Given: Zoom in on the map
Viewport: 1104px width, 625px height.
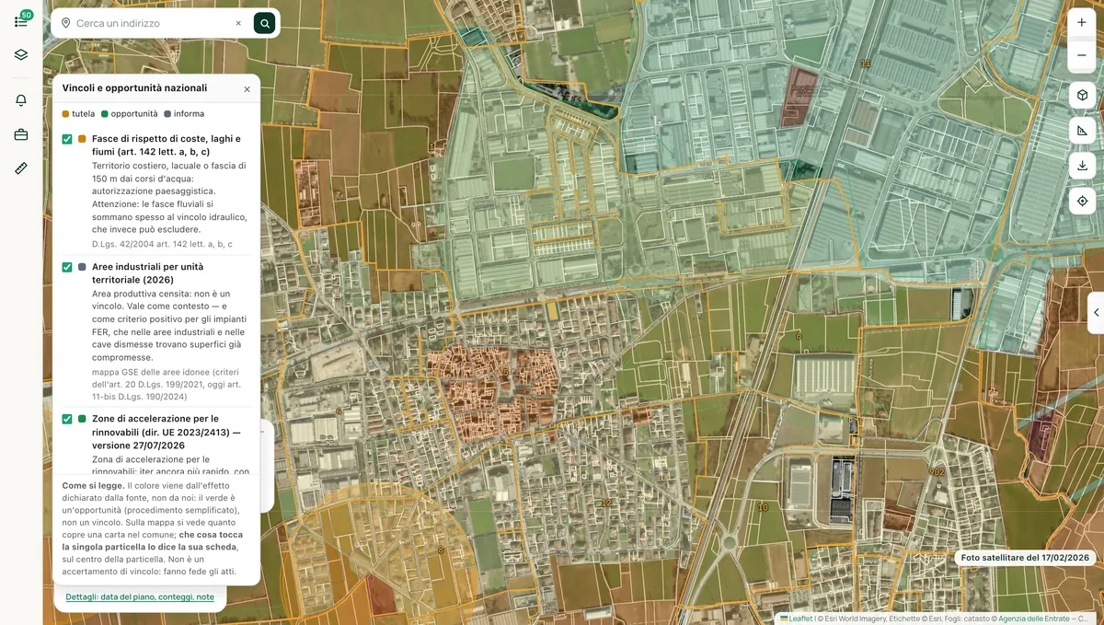Looking at the screenshot, I should tap(1081, 23).
